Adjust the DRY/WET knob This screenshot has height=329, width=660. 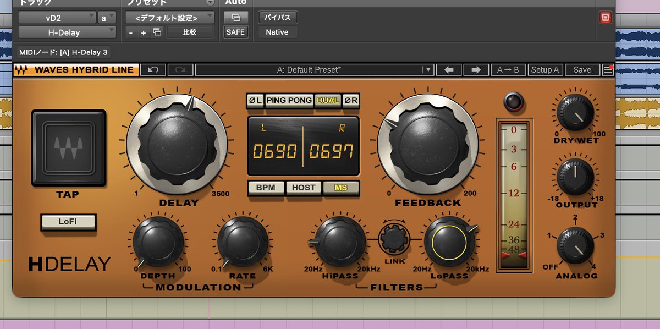[x=575, y=112]
